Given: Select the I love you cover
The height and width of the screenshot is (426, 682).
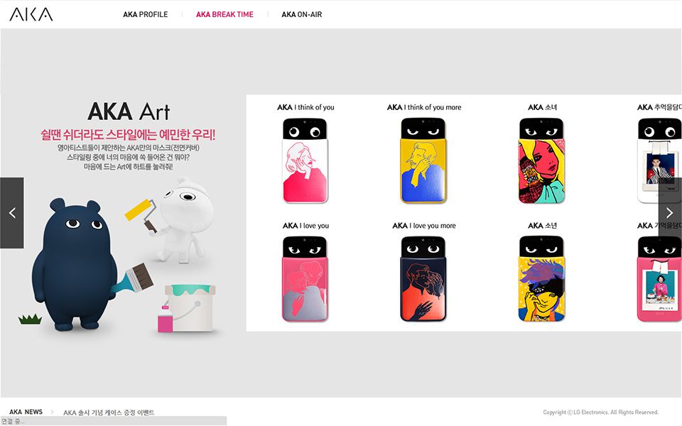Looking at the screenshot, I should [305, 279].
